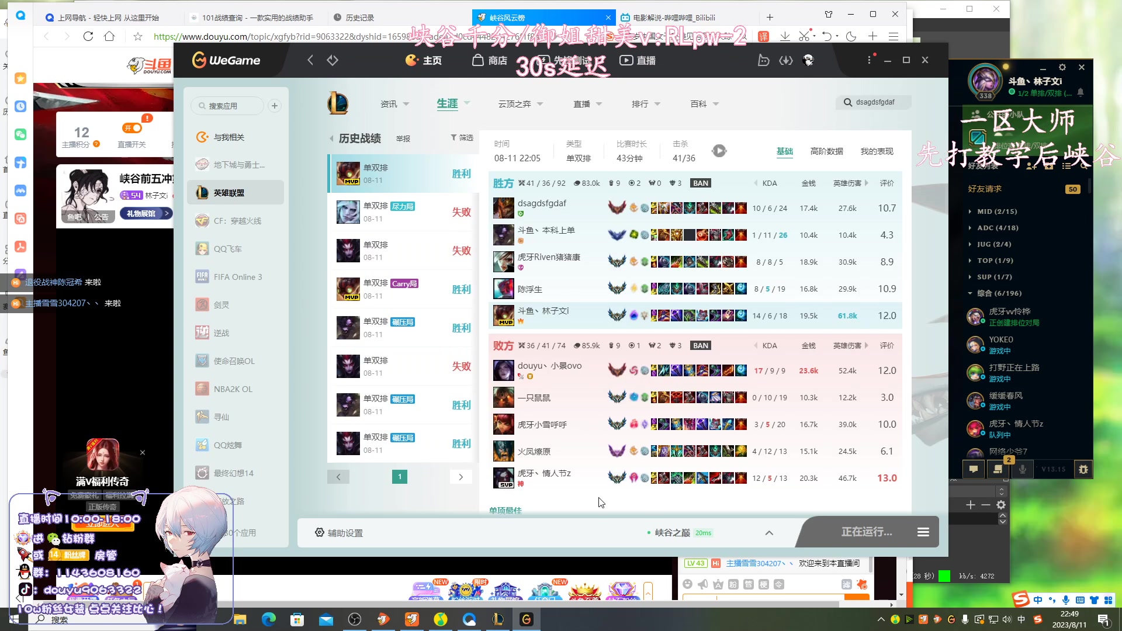Switch to 我的表现 tab

click(877, 151)
